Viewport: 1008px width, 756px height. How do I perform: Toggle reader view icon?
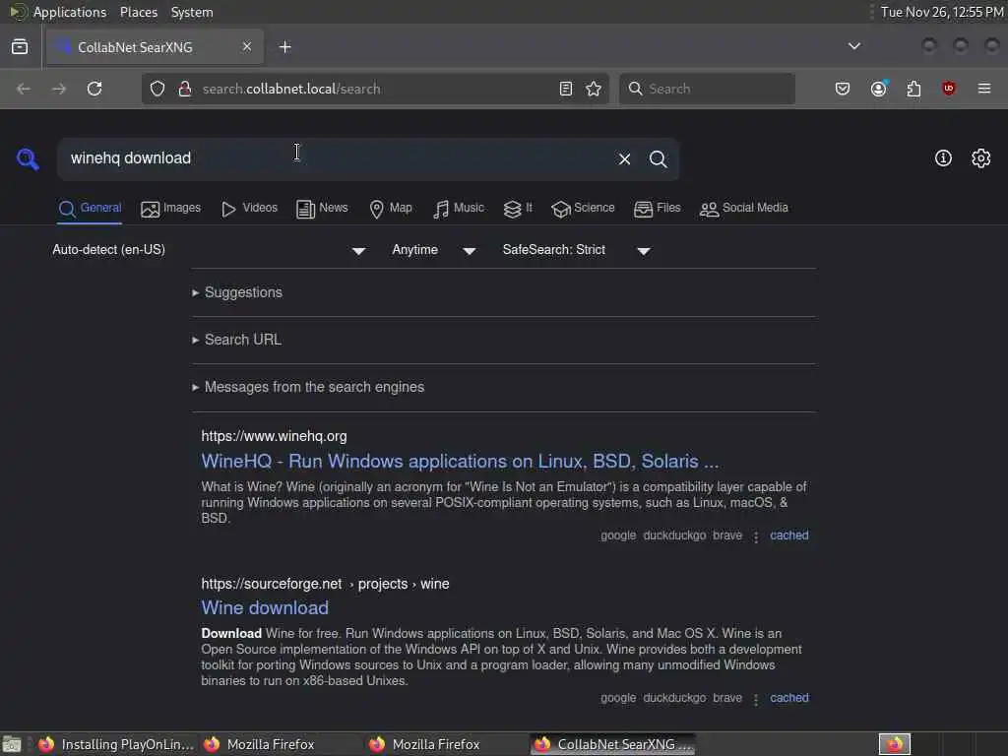pyautogui.click(x=566, y=89)
